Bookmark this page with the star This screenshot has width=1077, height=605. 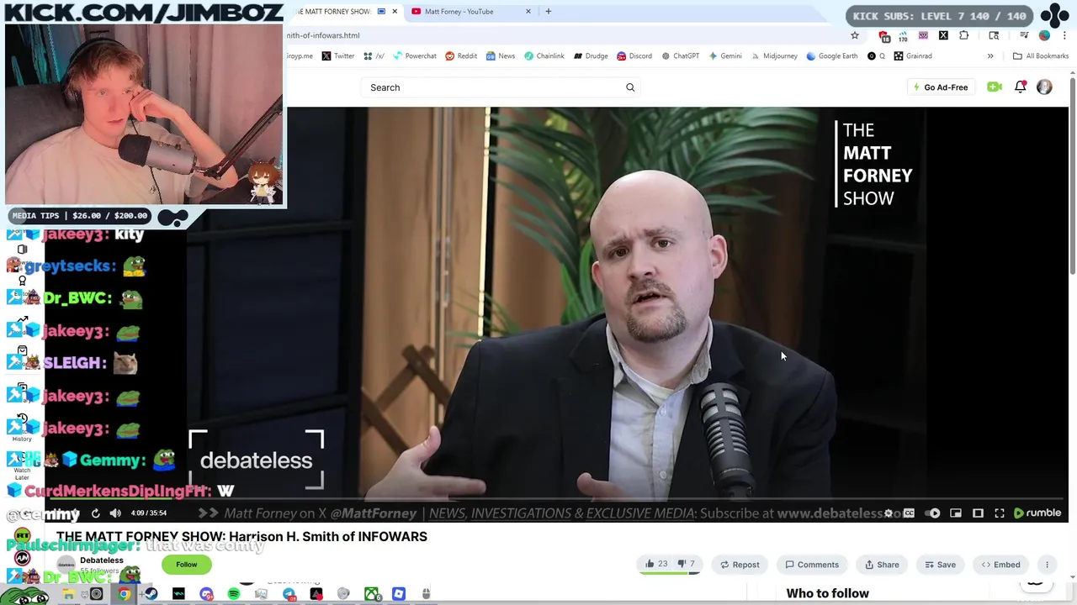855,35
